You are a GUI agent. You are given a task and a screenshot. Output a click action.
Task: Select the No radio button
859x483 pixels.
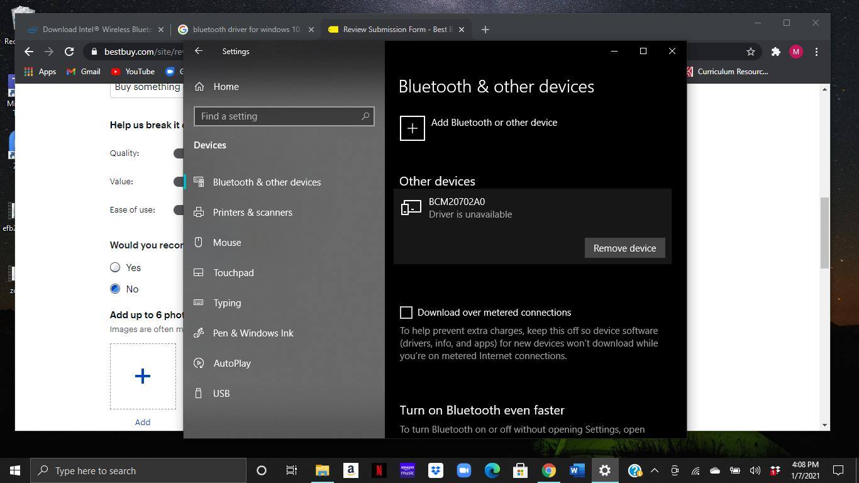[115, 289]
